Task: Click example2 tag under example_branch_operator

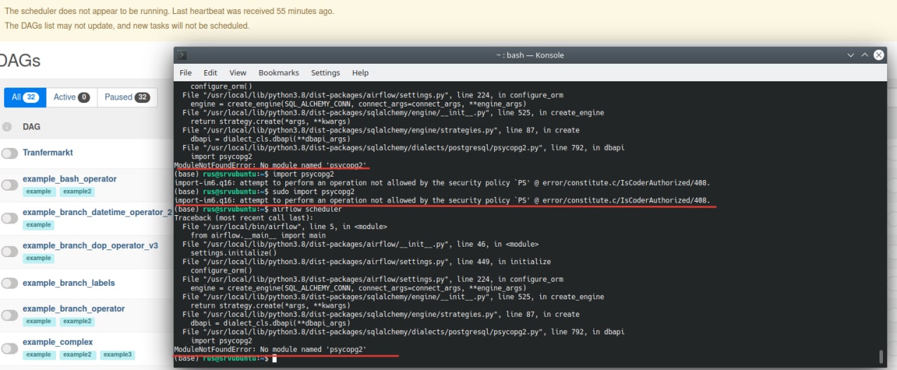Action: (76, 321)
